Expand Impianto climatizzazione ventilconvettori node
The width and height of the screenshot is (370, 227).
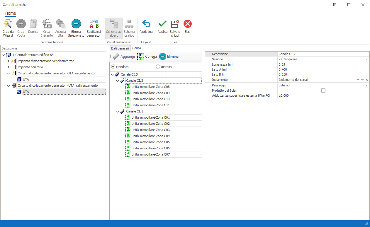pos(8,61)
